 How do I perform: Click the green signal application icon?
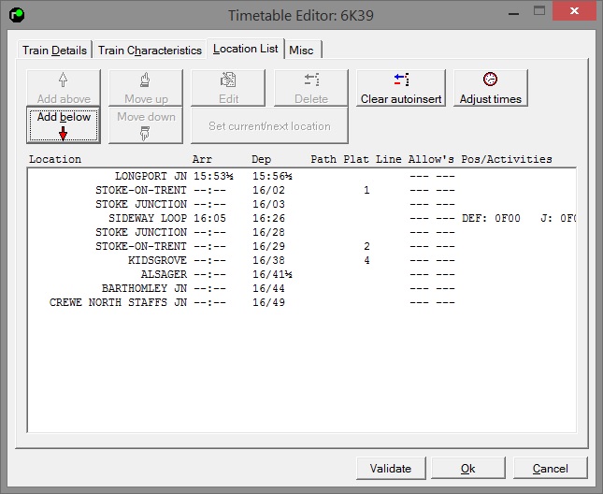[17, 15]
